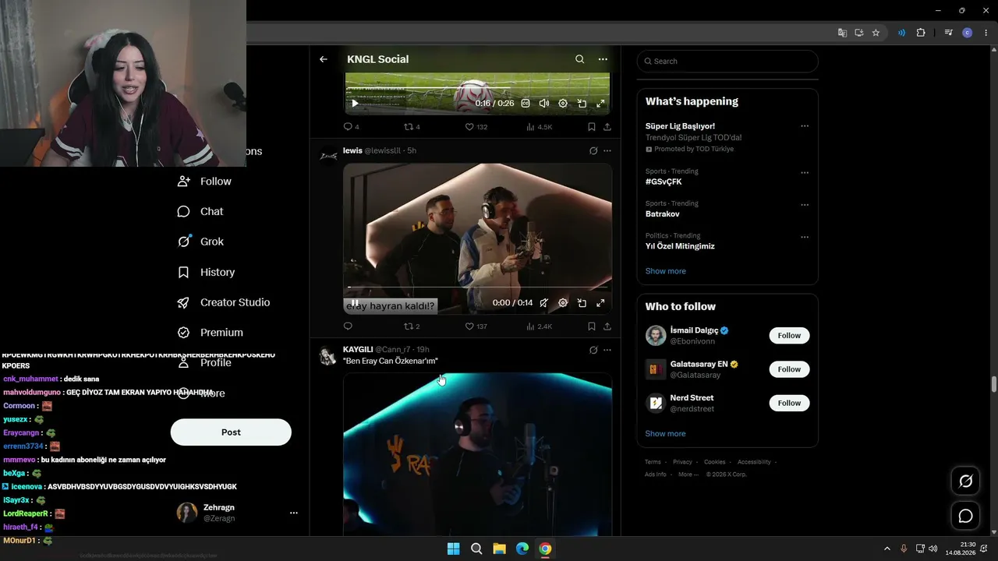
Task: Open options for Yıl Özel Mitingimiz trend
Action: 805,237
